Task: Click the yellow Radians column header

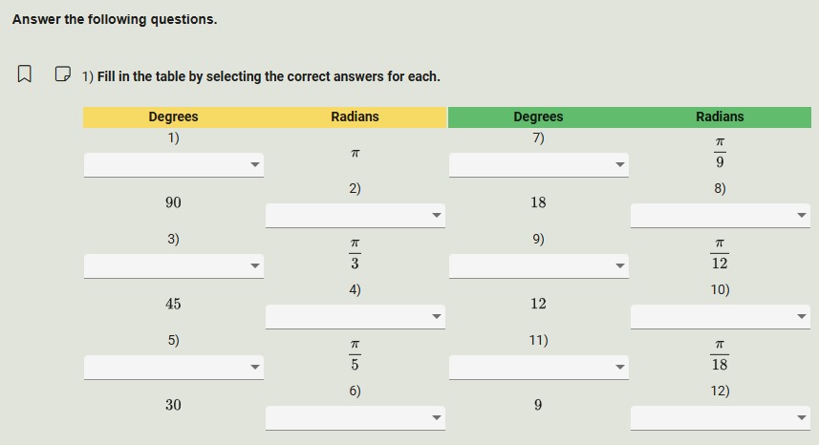Action: [x=355, y=117]
